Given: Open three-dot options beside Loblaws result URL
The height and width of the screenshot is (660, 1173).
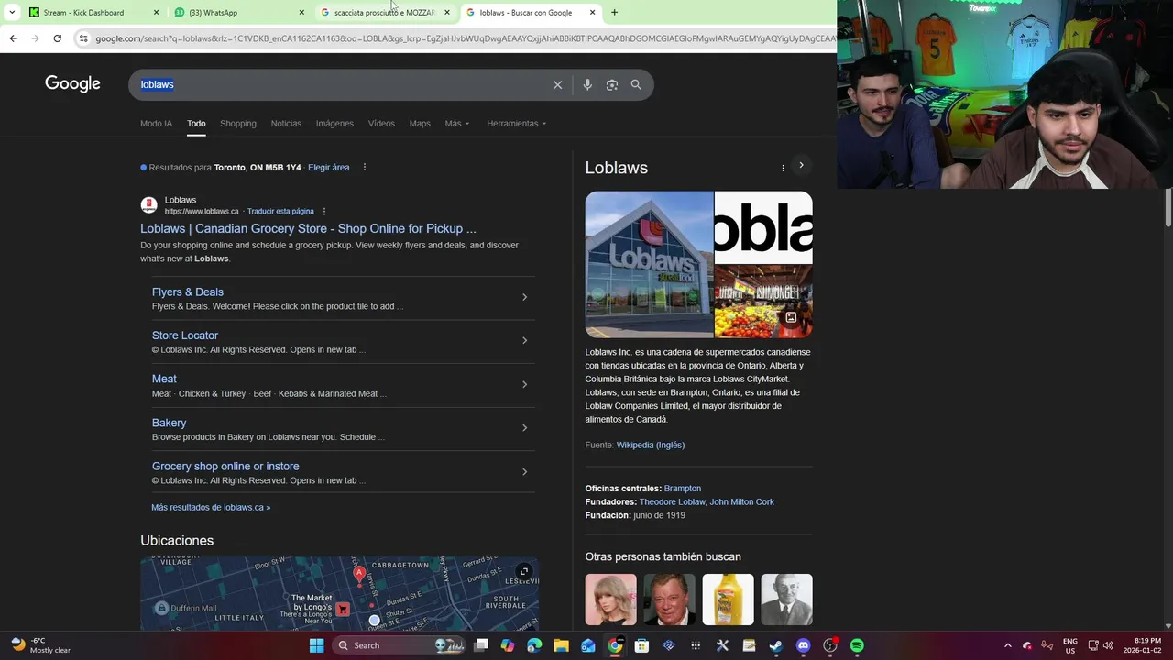Looking at the screenshot, I should pyautogui.click(x=323, y=212).
